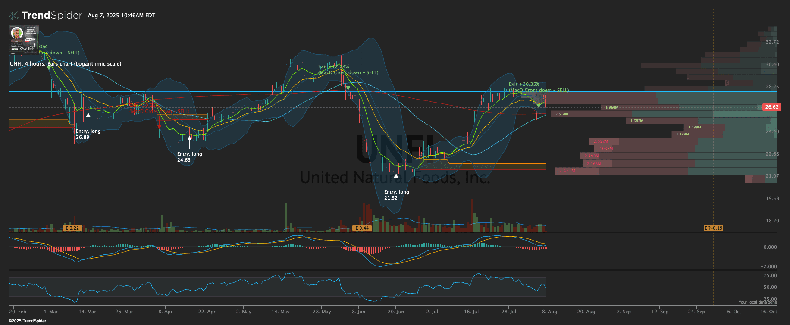The width and height of the screenshot is (790, 325).
Task: Click the 14. May date label
Action: pyautogui.click(x=281, y=312)
